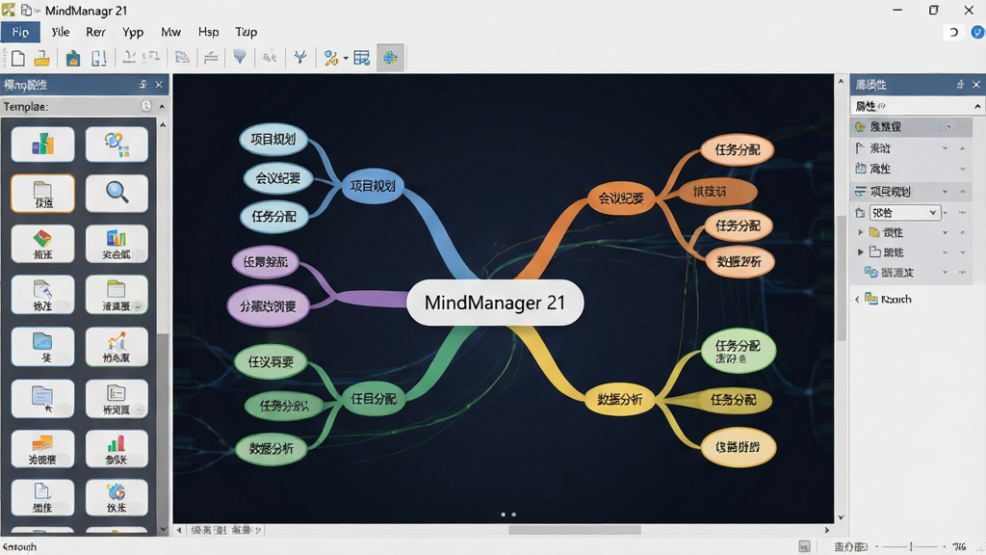This screenshot has width=986, height=555.
Task: Click the highlighted globe puzzle toolbar icon
Action: pyautogui.click(x=390, y=58)
